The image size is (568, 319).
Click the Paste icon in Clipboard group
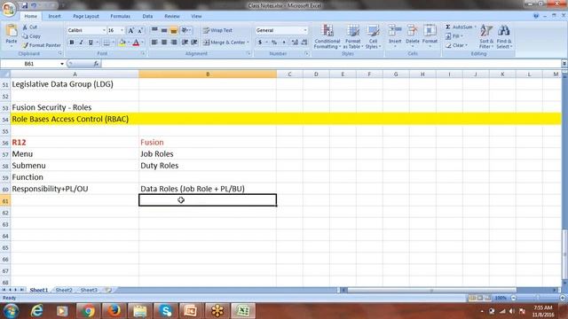click(x=12, y=31)
